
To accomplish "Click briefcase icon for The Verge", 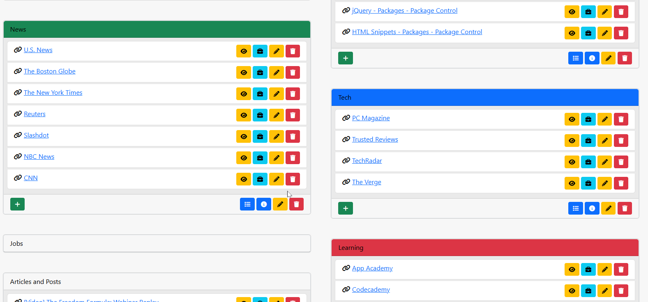I will (588, 183).
